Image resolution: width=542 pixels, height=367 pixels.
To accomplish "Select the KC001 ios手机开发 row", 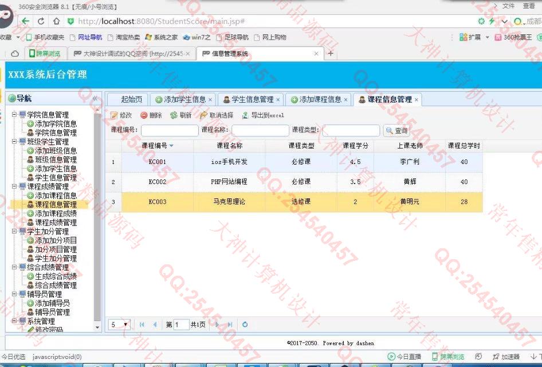I will pyautogui.click(x=294, y=162).
